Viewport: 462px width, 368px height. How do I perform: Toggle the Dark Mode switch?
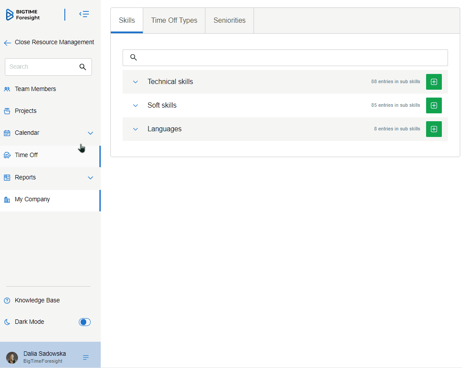click(x=85, y=322)
